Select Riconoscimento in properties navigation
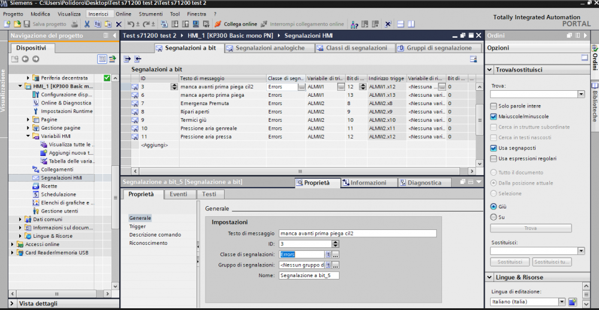Viewport: 599px width, 310px height. (148, 243)
